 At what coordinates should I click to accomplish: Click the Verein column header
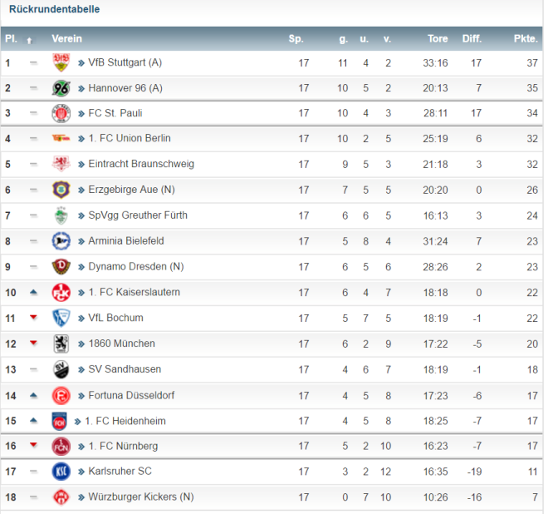[66, 38]
